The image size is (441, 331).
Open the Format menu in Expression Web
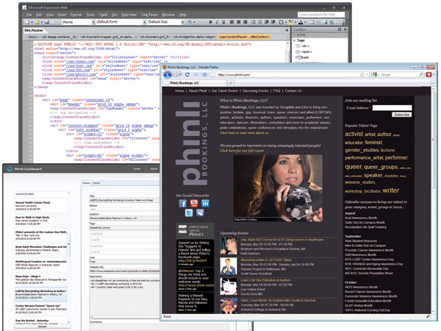tap(76, 15)
